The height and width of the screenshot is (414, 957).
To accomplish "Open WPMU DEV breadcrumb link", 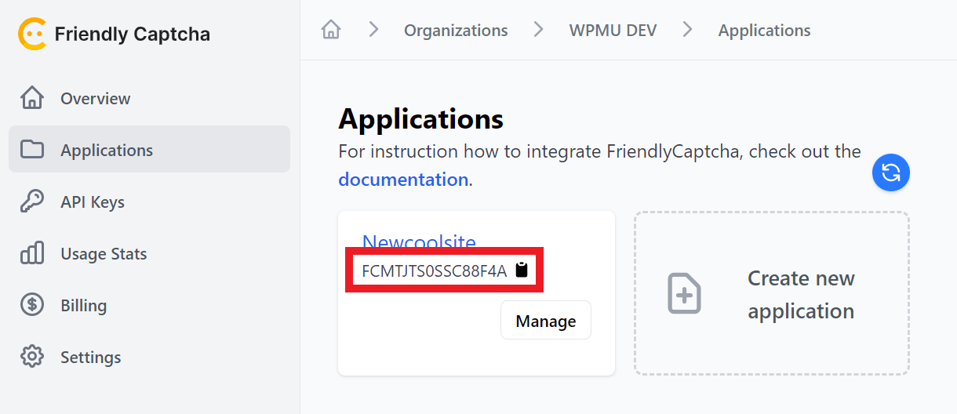I will [613, 31].
